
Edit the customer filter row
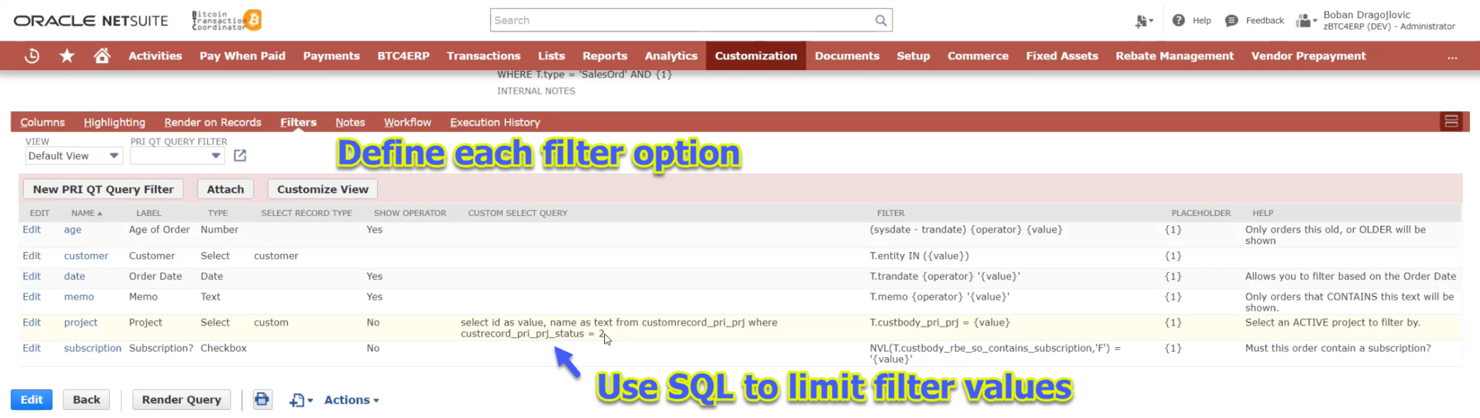[x=32, y=256]
